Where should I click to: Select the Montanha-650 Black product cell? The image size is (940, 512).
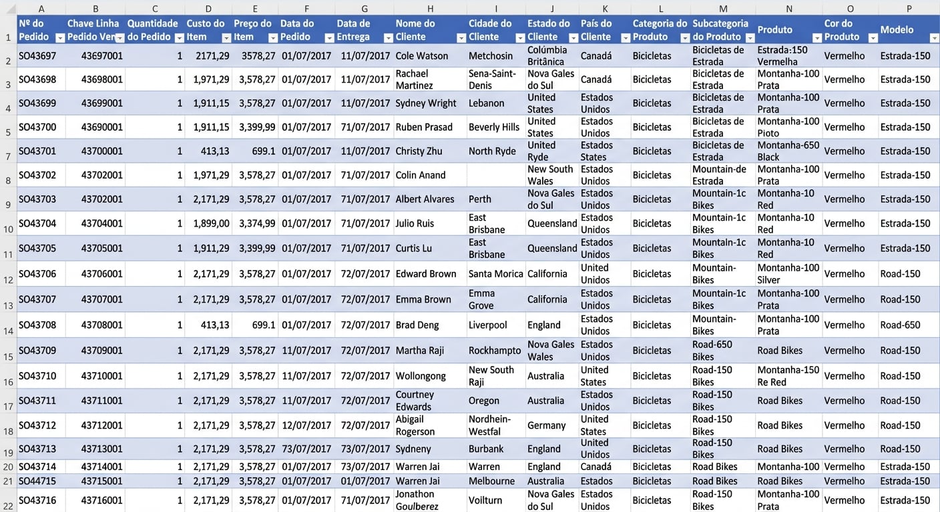[x=789, y=151]
